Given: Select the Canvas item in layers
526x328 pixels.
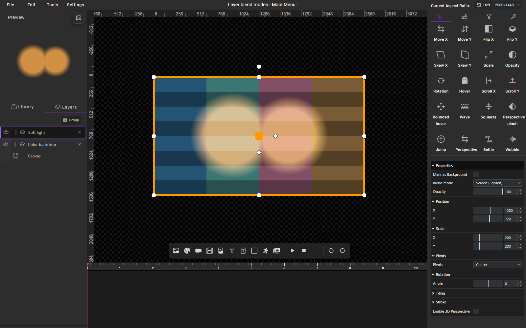Looking at the screenshot, I should 34,156.
